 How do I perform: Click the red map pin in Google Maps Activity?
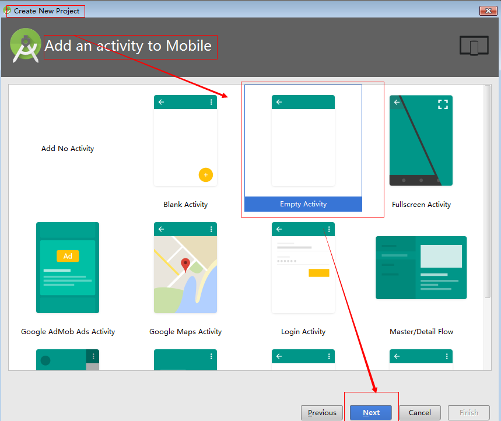point(185,265)
